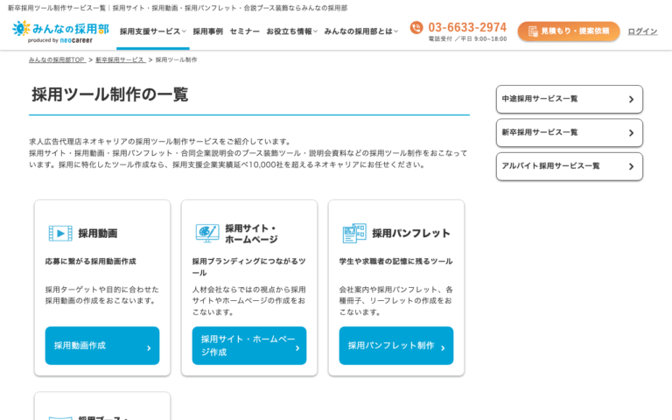Click the 採用パンフレット card heading
672x420 pixels.
411,234
